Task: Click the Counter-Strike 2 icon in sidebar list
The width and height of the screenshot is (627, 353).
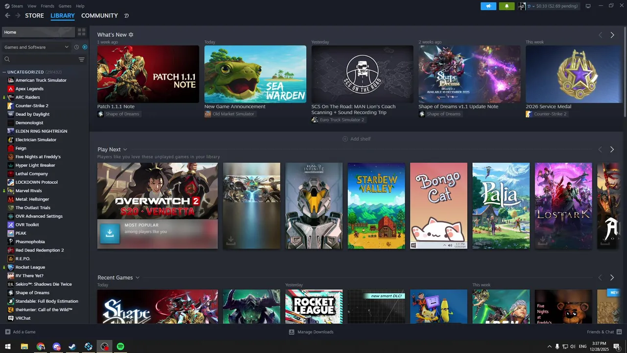Action: coord(11,106)
